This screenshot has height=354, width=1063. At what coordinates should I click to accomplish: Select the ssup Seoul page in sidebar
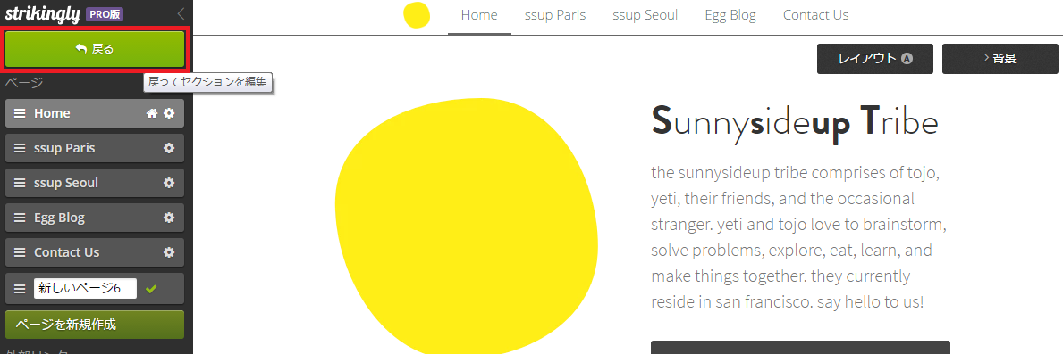click(66, 183)
